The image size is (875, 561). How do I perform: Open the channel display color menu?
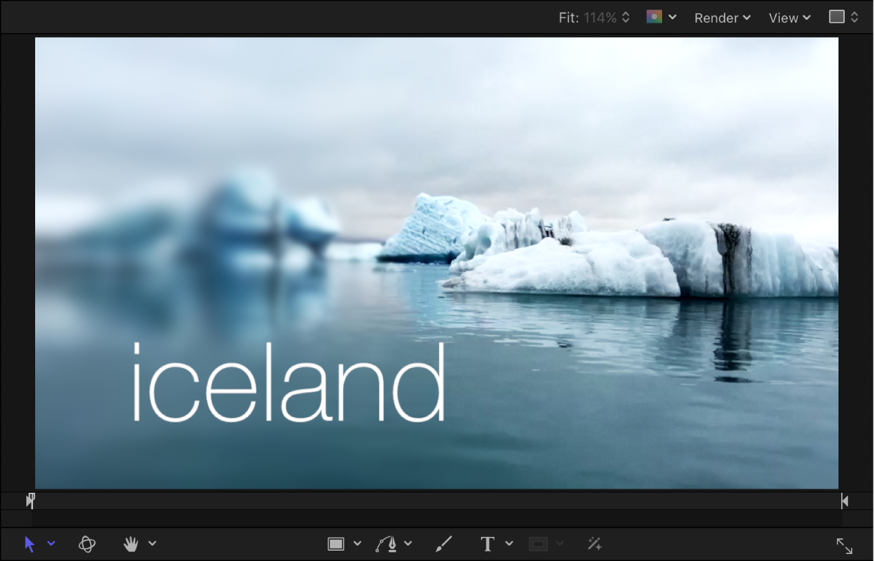[x=660, y=17]
